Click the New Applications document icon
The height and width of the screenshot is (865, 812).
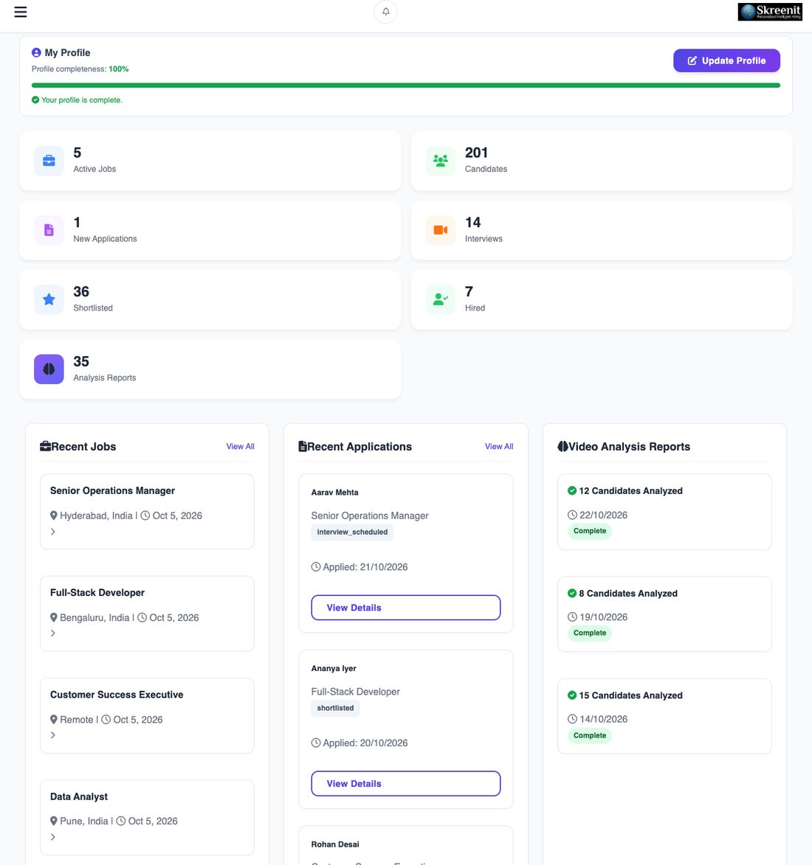(49, 230)
